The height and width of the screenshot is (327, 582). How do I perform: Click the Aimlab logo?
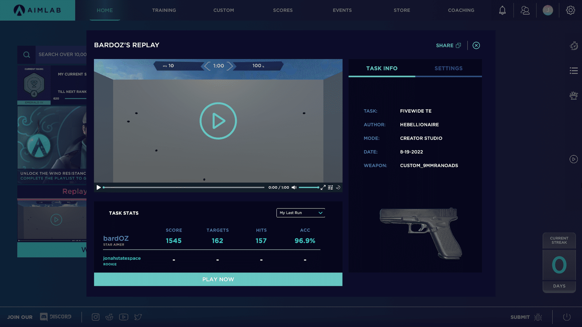pyautogui.click(x=37, y=10)
